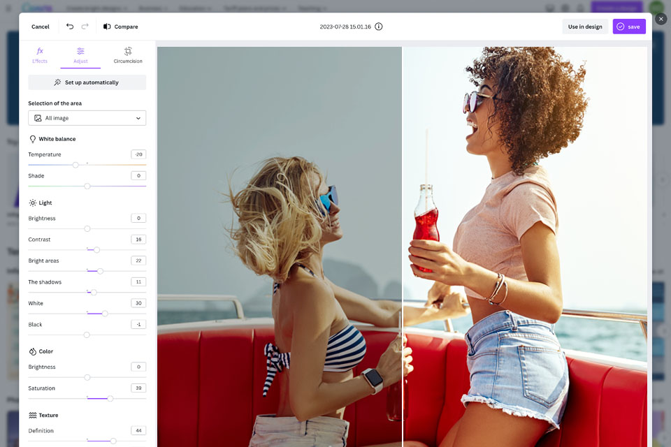This screenshot has height=447, width=671.
Task: Click the Adjust sliders icon
Action: (x=80, y=51)
